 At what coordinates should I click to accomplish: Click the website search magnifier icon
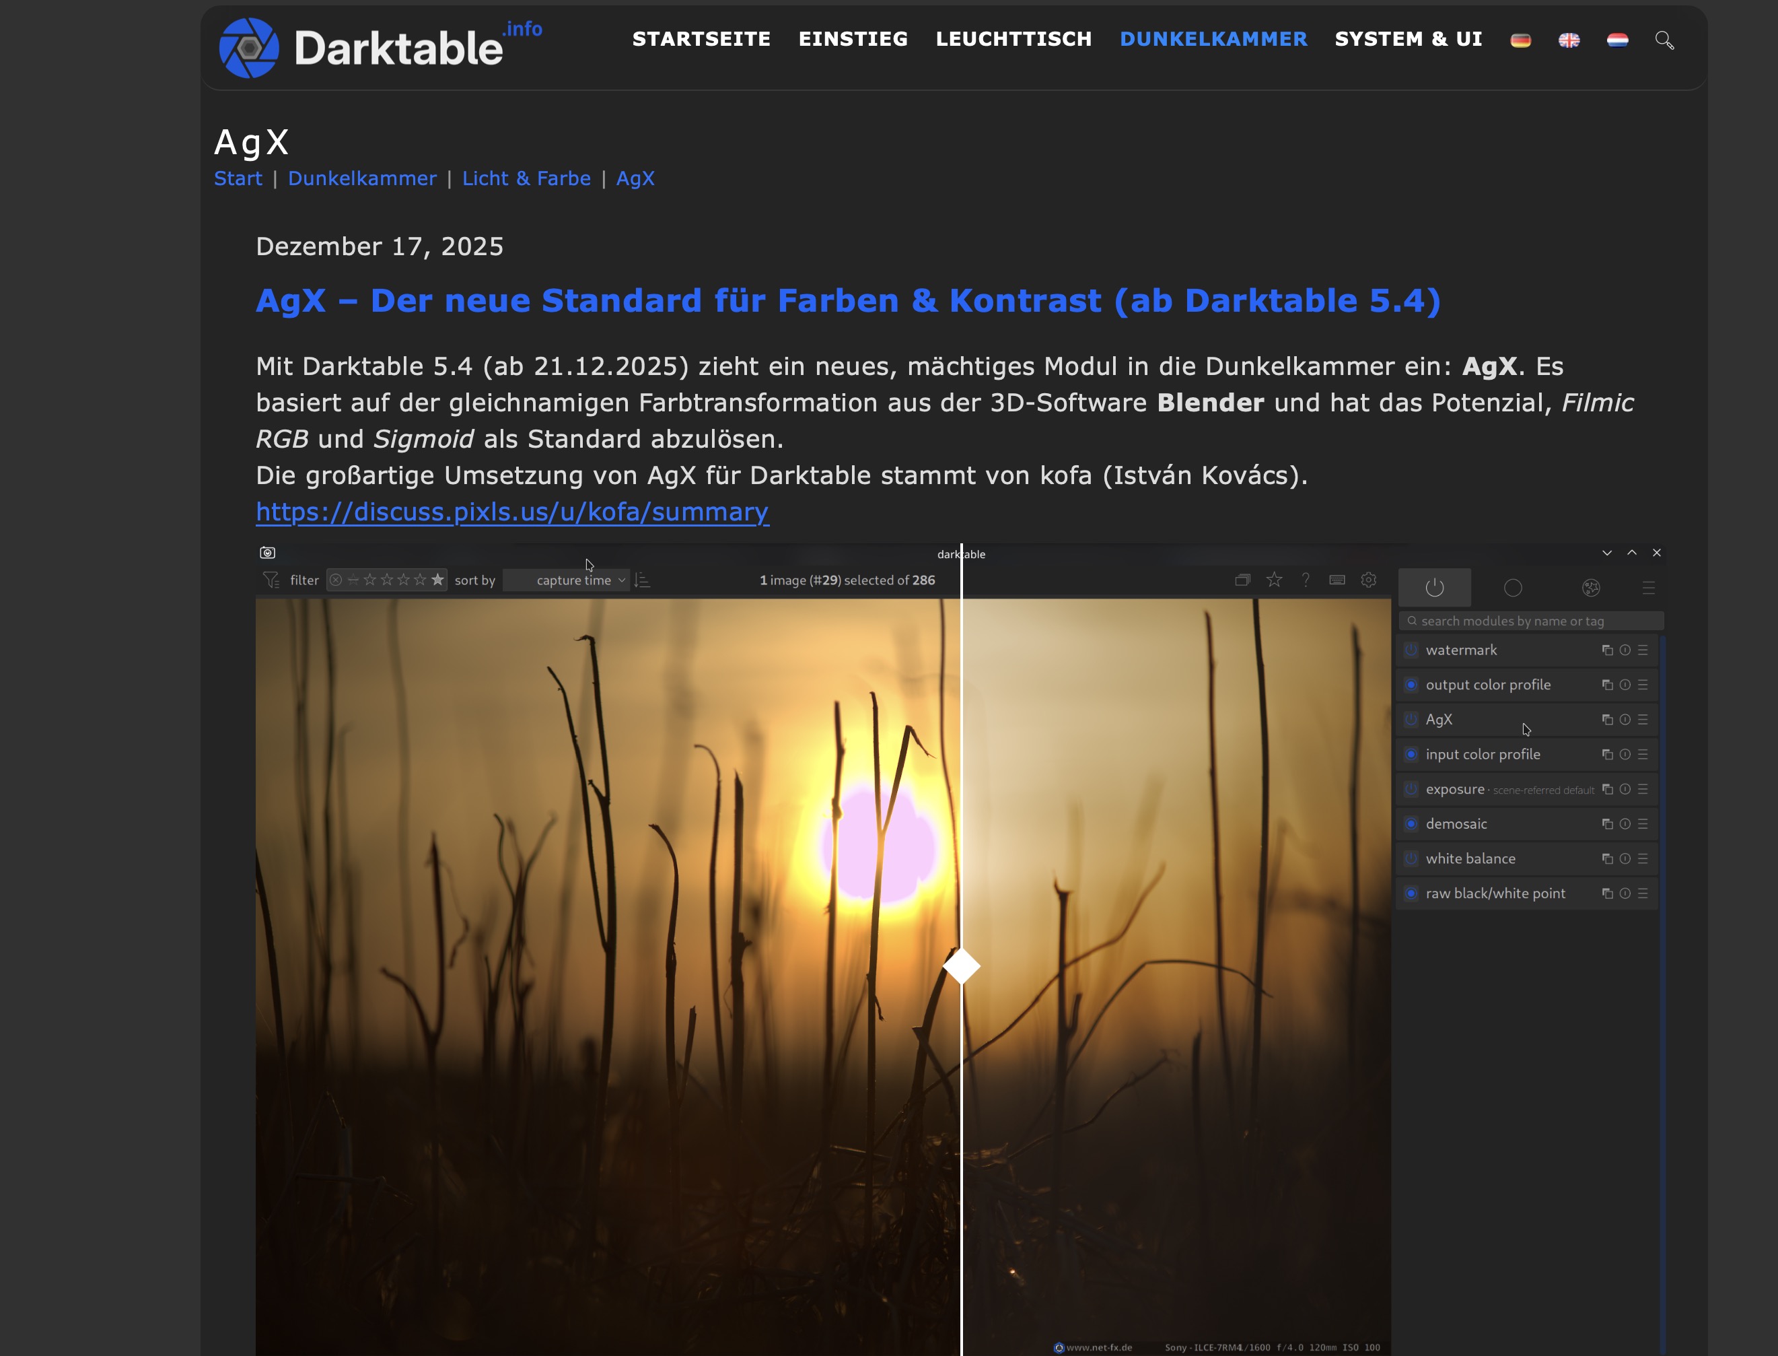[1664, 40]
